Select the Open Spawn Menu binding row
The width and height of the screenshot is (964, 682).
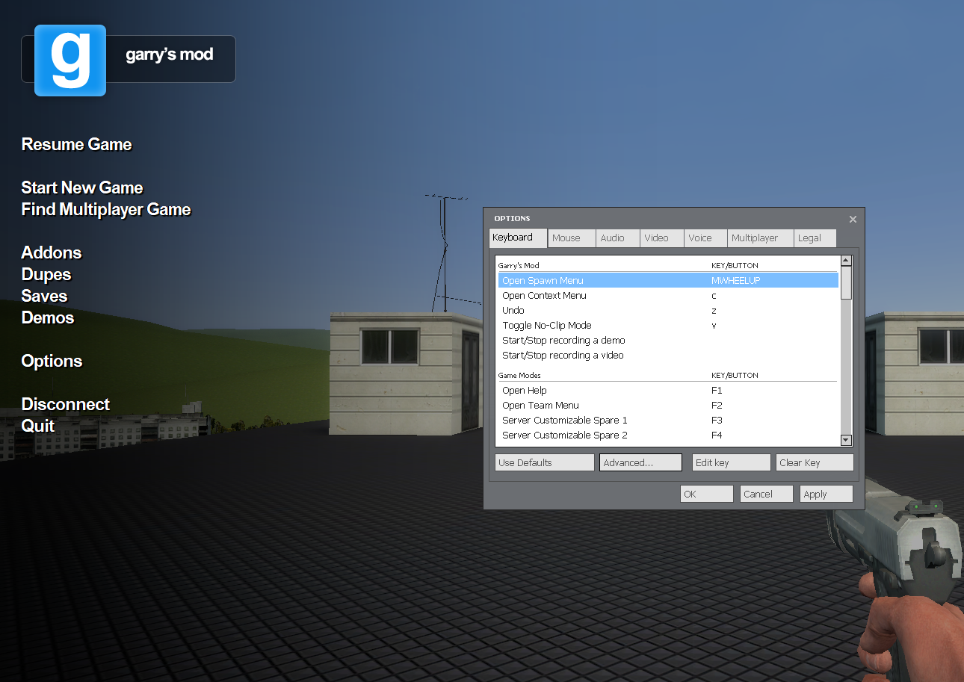click(668, 280)
